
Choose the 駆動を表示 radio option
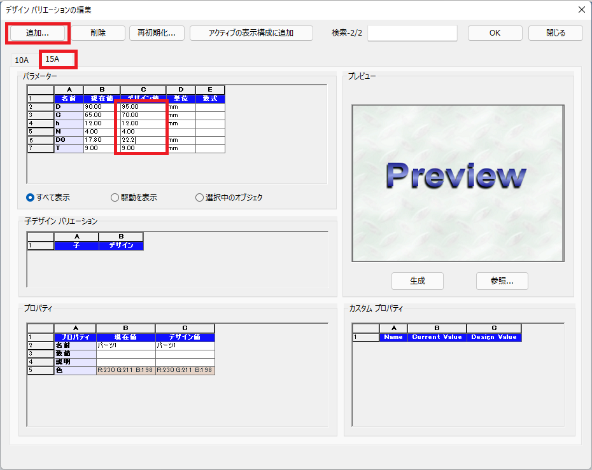click(x=115, y=197)
